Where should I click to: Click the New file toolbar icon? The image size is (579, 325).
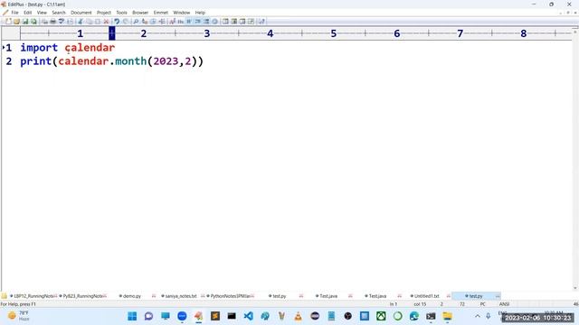pyautogui.click(x=8, y=22)
